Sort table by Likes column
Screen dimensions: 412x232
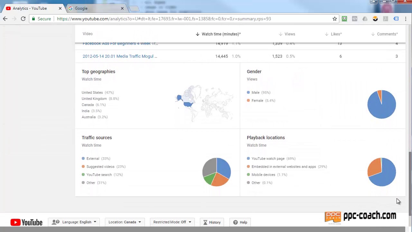334,34
